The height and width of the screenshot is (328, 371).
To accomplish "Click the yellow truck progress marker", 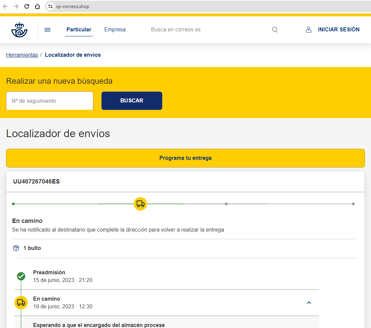I will click(x=140, y=204).
